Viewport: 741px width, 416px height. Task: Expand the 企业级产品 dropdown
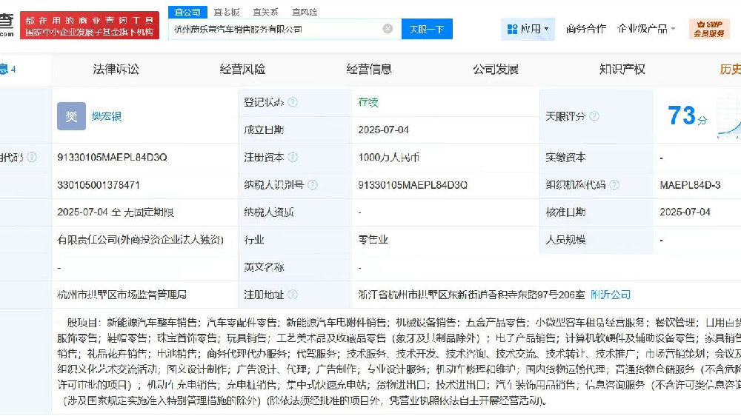click(646, 29)
